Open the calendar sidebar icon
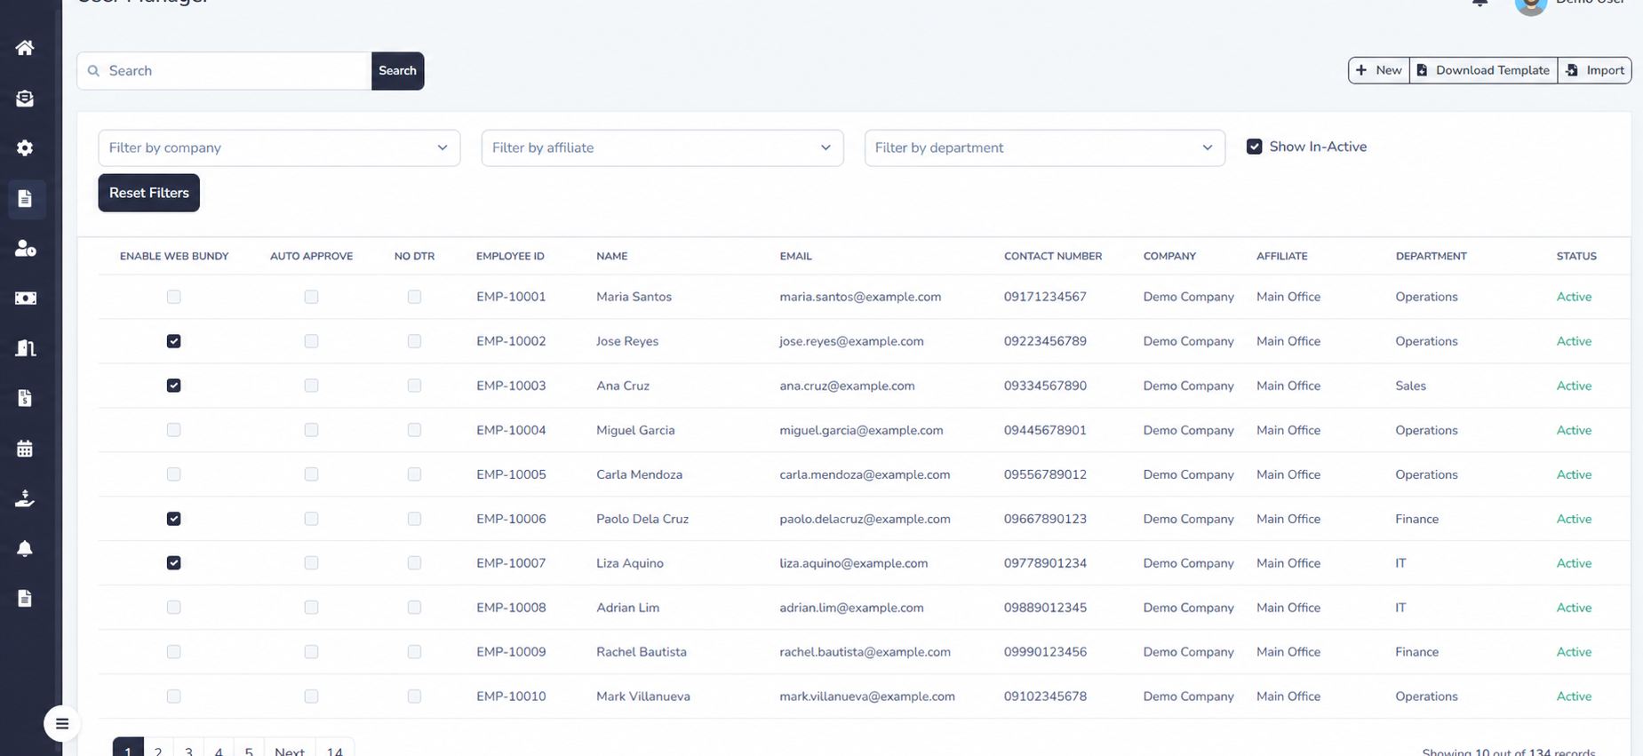The width and height of the screenshot is (1643, 756). (x=25, y=449)
